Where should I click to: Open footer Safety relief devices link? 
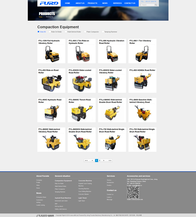61,209
